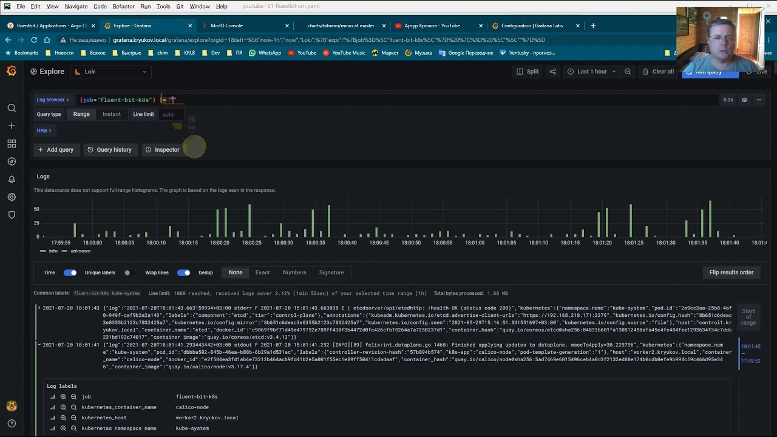Set Dedup to Exact
Image resolution: width=777 pixels, height=437 pixels.
[262, 273]
